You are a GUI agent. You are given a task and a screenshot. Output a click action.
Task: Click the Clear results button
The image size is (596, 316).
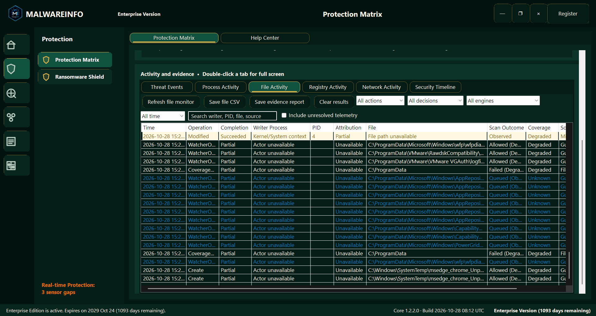tap(334, 102)
